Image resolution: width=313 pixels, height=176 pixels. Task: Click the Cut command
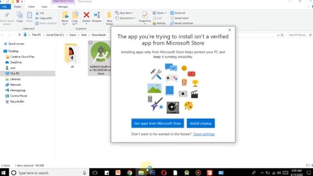(40, 13)
